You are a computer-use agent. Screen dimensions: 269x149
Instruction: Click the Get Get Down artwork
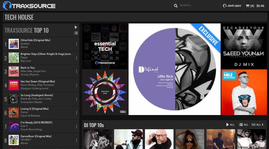click(x=14, y=85)
